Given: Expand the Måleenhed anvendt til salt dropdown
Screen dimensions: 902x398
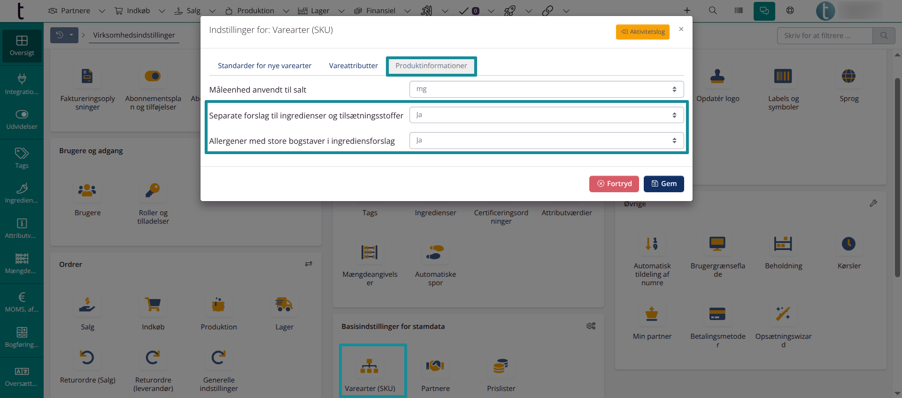Looking at the screenshot, I should 546,89.
